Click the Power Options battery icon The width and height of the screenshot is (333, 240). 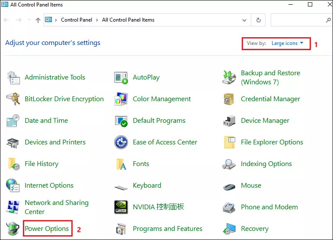(13, 229)
